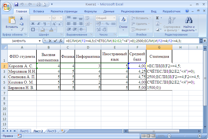Click the quick print printer icon

pyautogui.click(x=39, y=4)
